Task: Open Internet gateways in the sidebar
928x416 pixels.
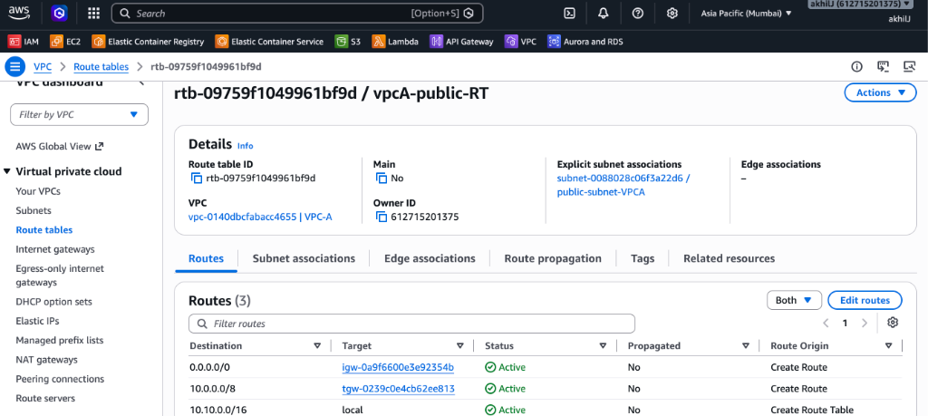Action: (x=55, y=249)
